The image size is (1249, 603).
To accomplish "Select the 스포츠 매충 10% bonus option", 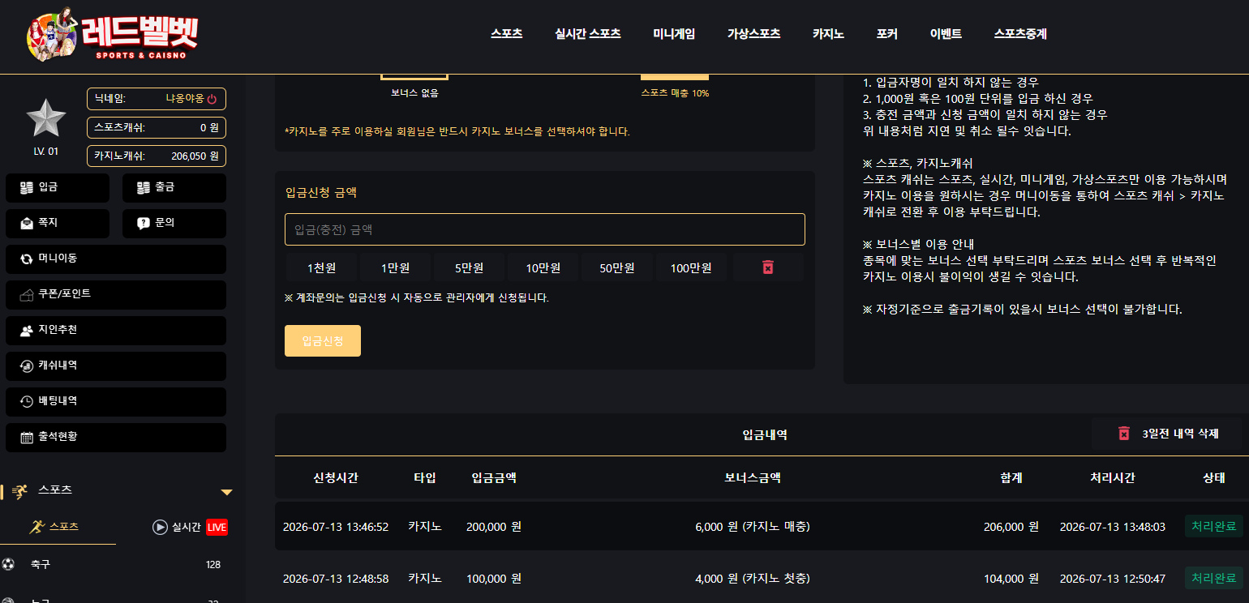I will click(675, 87).
